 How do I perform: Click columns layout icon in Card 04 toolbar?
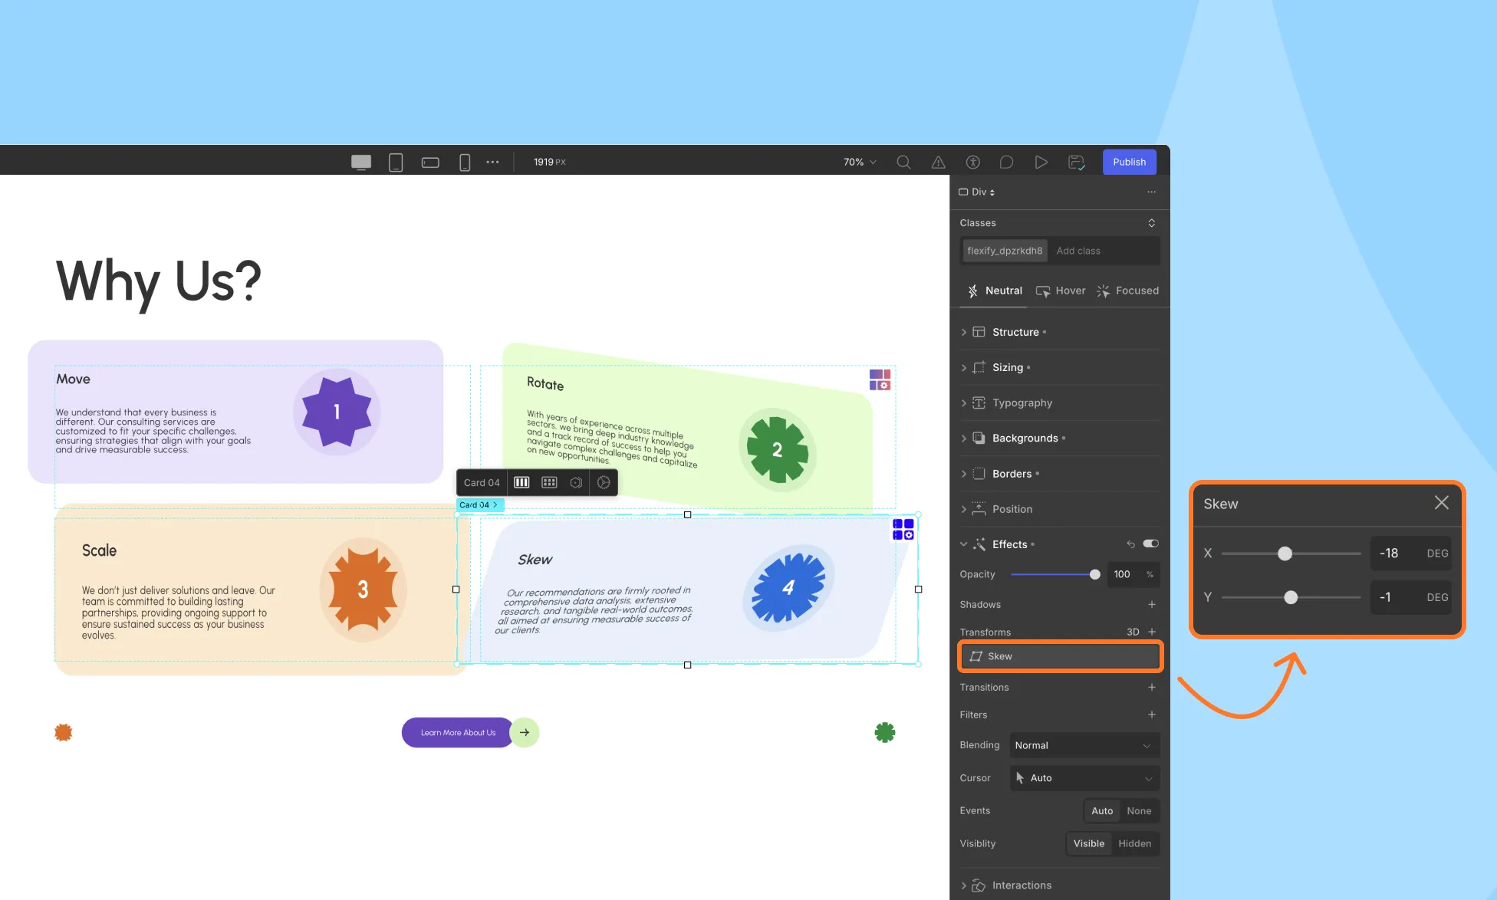(x=521, y=482)
